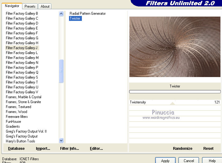Select Greg's Factory Output Vol. II
This screenshot has height=163, width=222.
pyautogui.click(x=26, y=131)
